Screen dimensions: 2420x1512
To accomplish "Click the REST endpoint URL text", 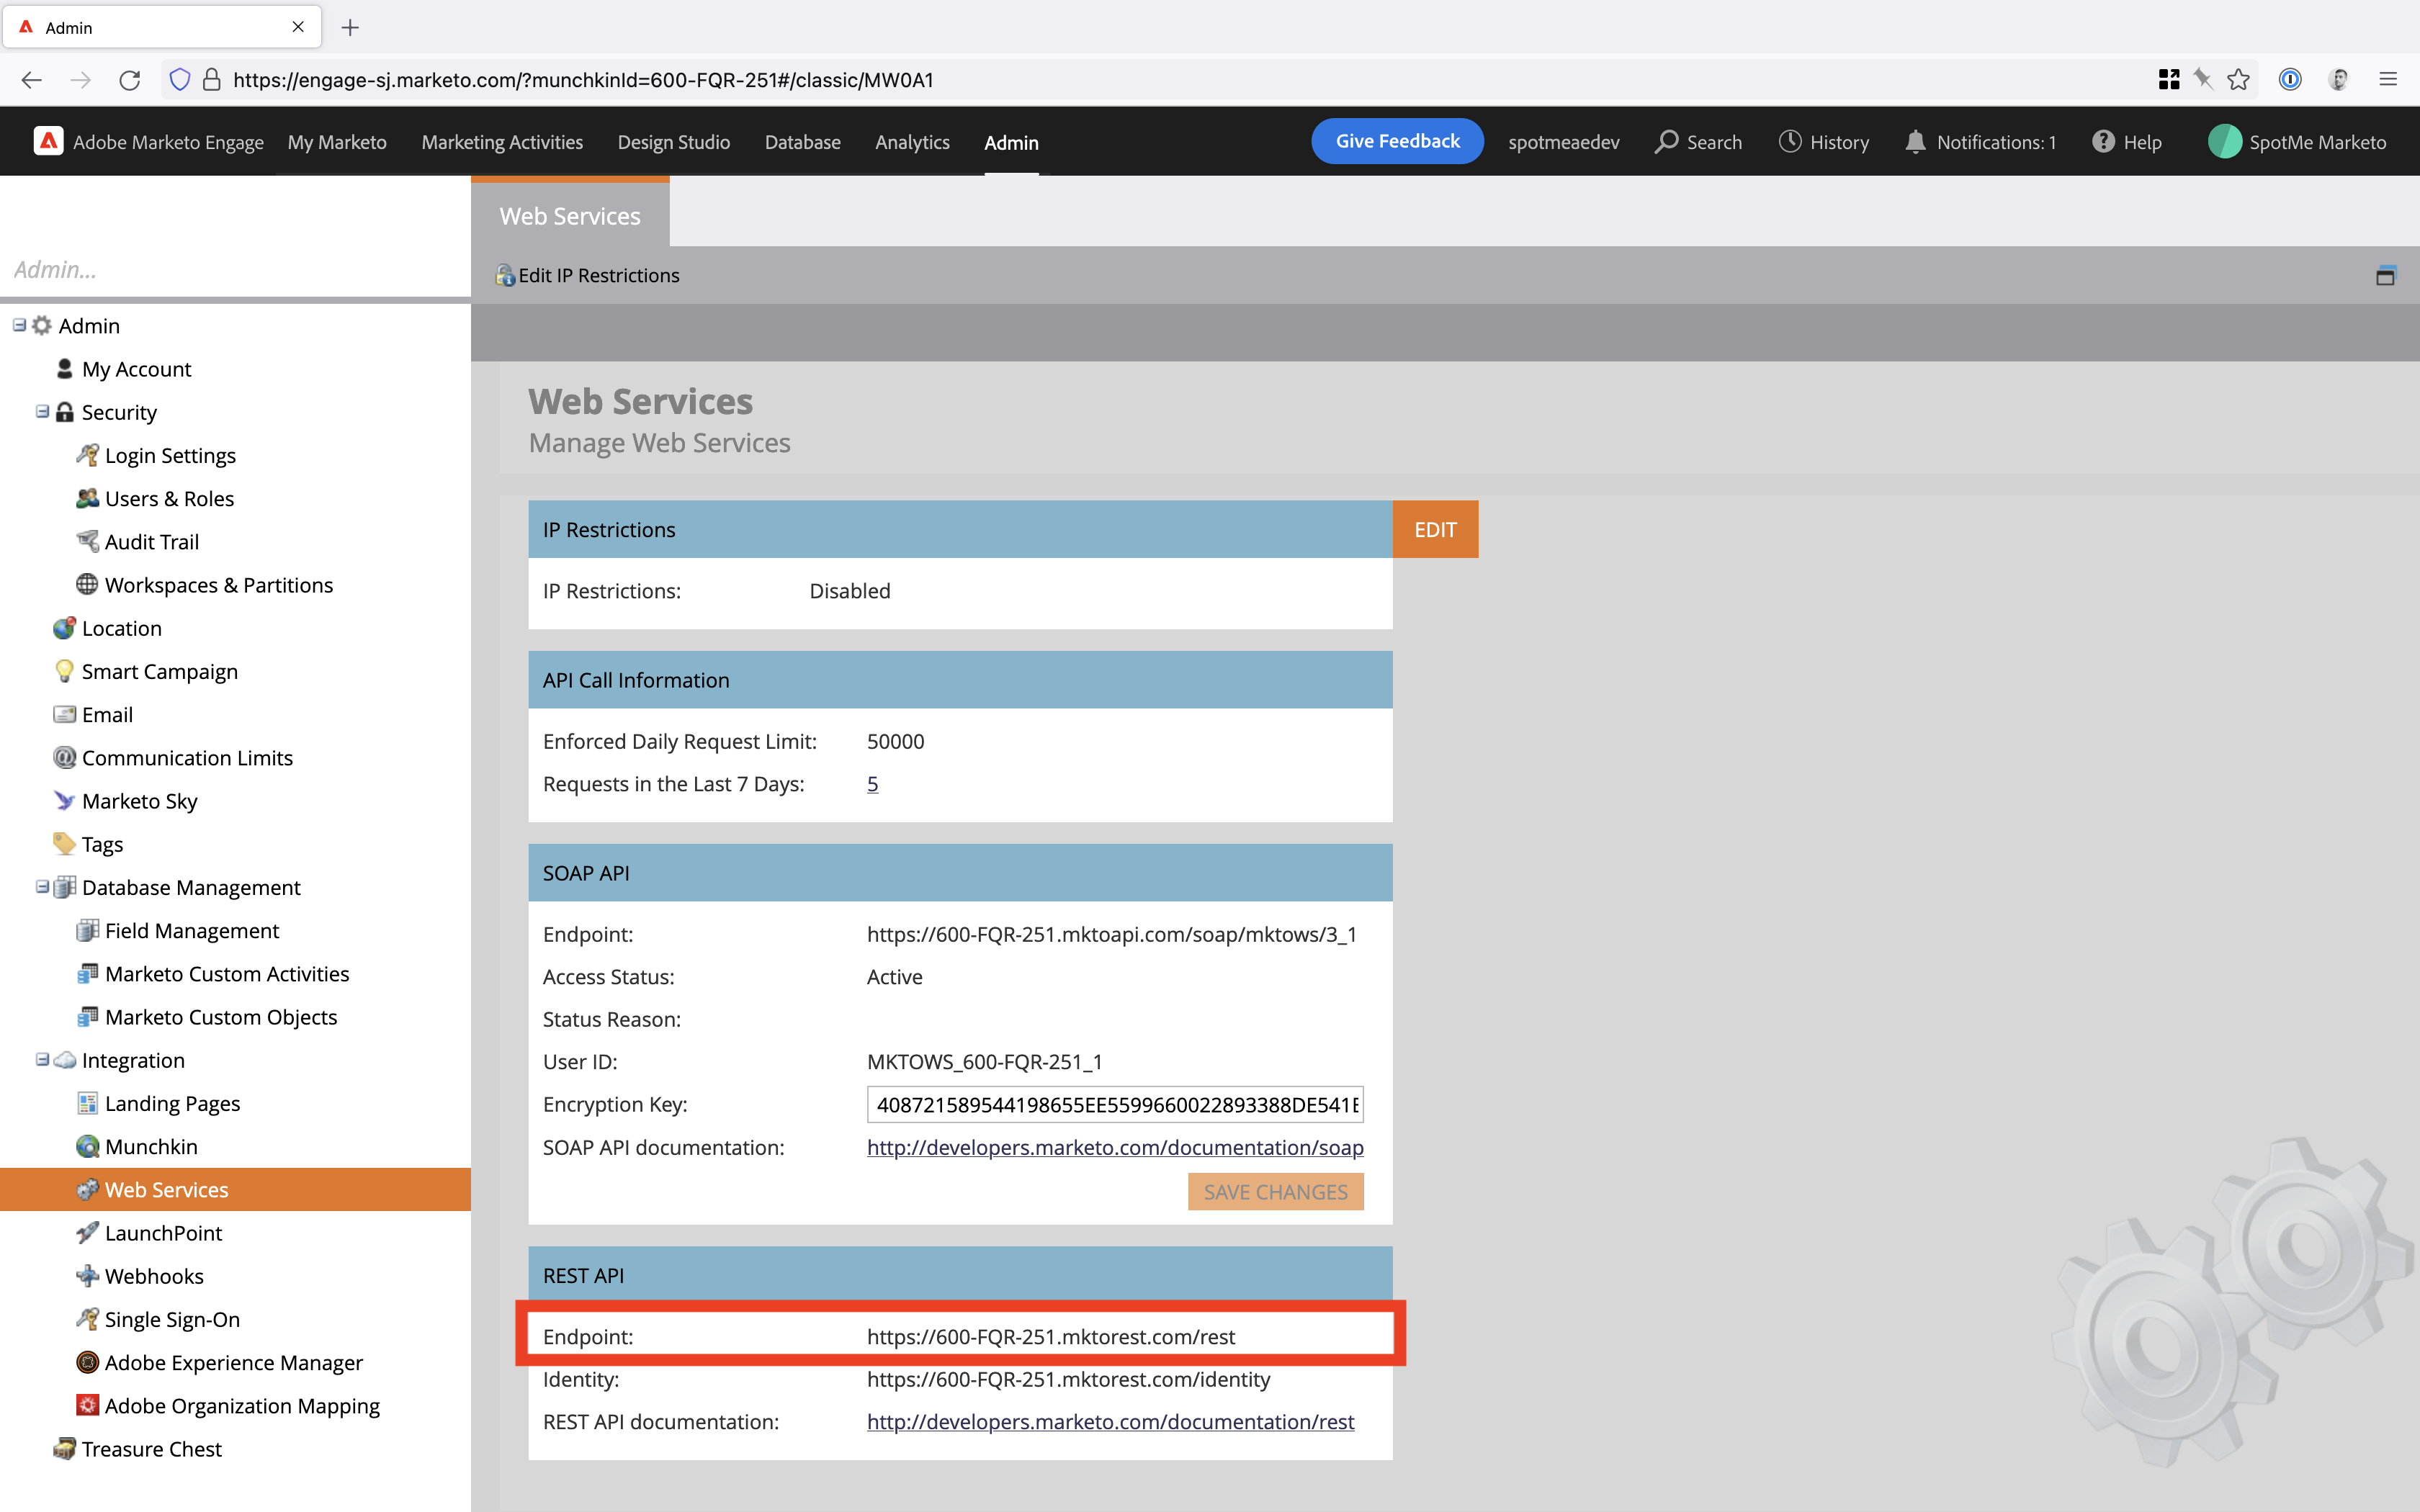I will tap(1050, 1336).
